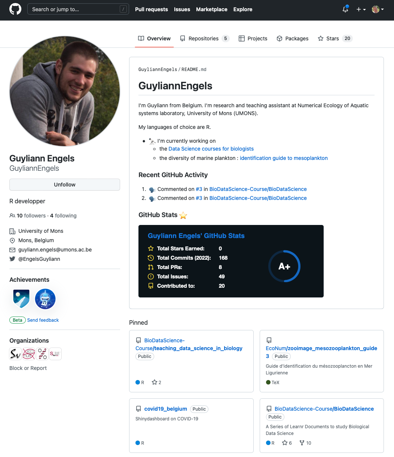Click the GitHub Stats card image
Image resolution: width=394 pixels, height=457 pixels.
(x=231, y=261)
